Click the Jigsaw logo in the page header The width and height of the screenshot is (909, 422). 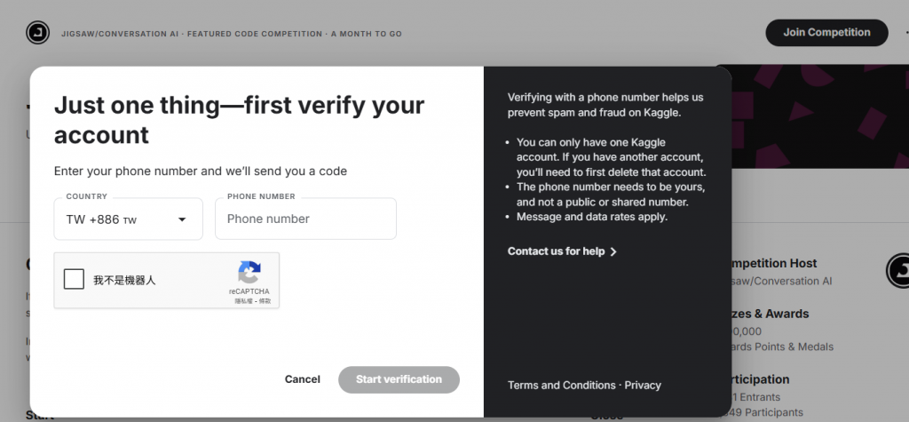coord(37,33)
